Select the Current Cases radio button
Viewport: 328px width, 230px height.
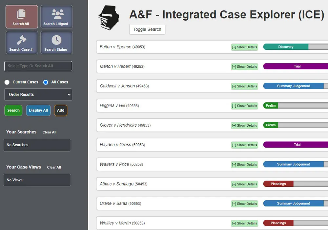(x=7, y=82)
